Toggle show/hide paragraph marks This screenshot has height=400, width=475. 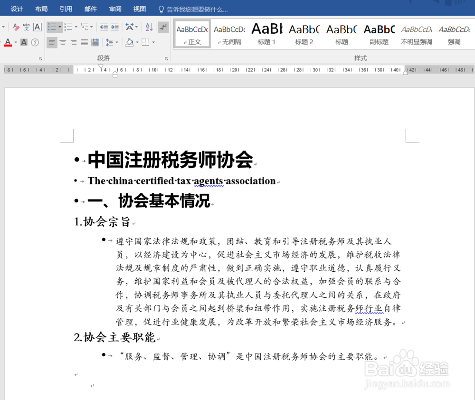(163, 27)
